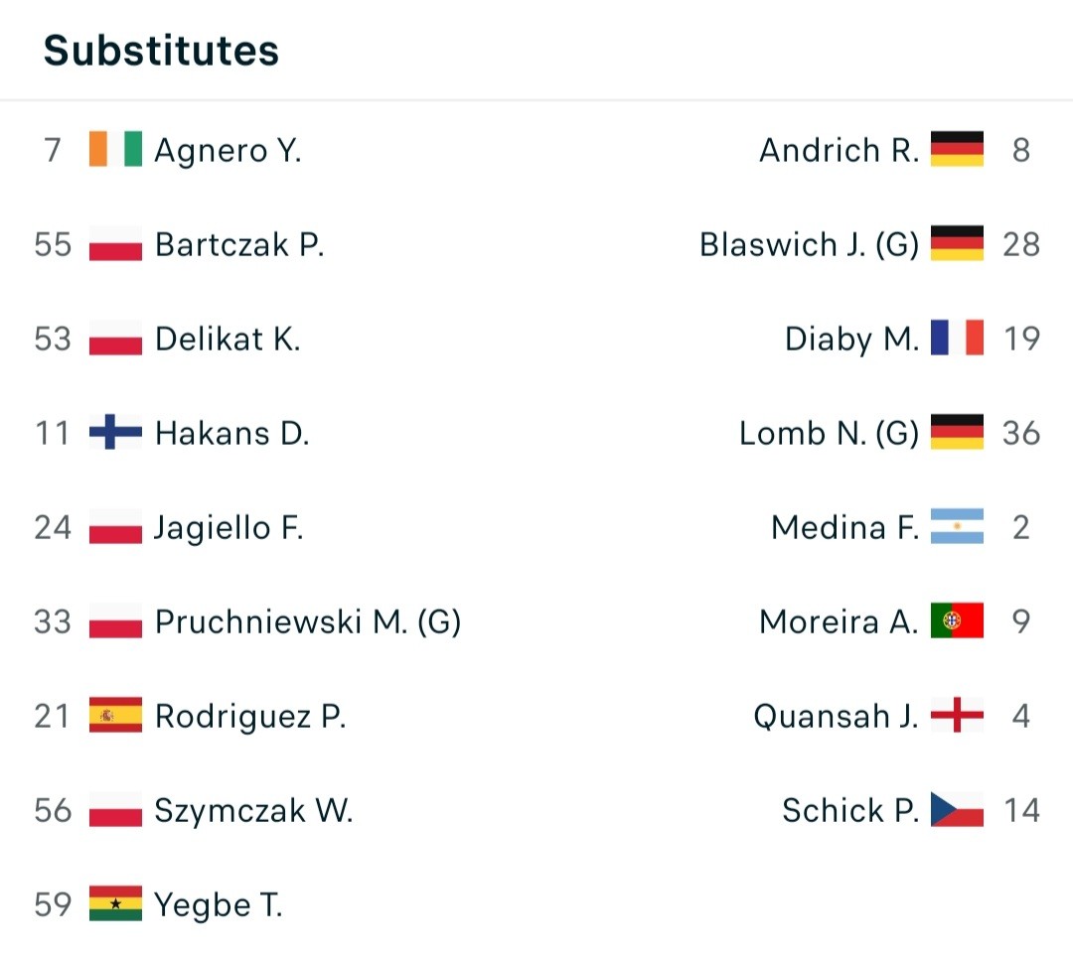The width and height of the screenshot is (1073, 956).
Task: Click the Finland flag next to Hakans D.
Action: coord(115,432)
